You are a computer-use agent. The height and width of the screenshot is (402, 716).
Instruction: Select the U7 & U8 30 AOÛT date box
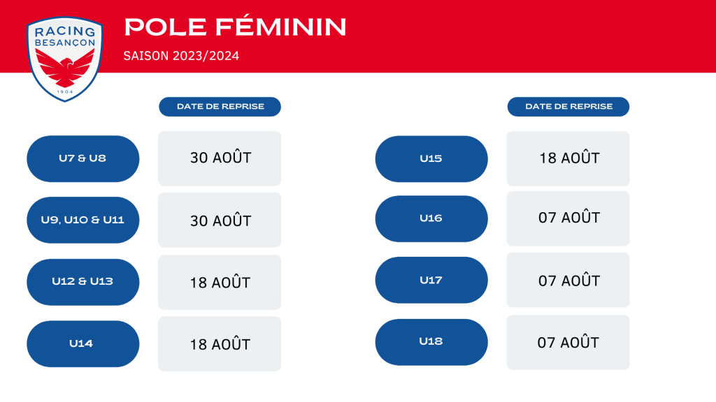[220, 158]
